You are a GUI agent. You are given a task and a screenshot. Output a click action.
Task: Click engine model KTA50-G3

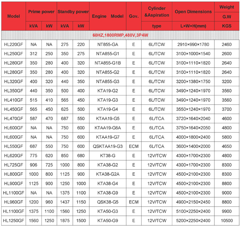click(108, 211)
